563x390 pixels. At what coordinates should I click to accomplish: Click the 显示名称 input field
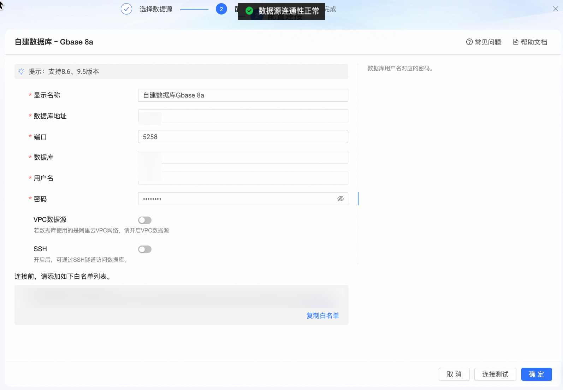[243, 95]
